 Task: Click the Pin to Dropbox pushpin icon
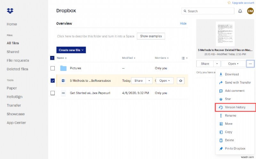coord(221,148)
